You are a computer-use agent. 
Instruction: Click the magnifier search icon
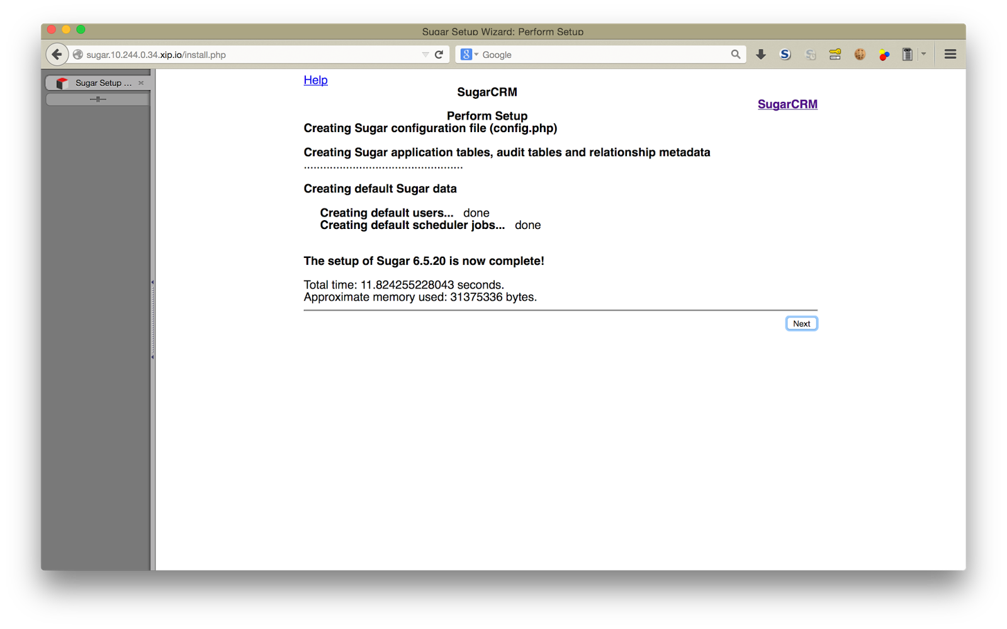point(735,55)
